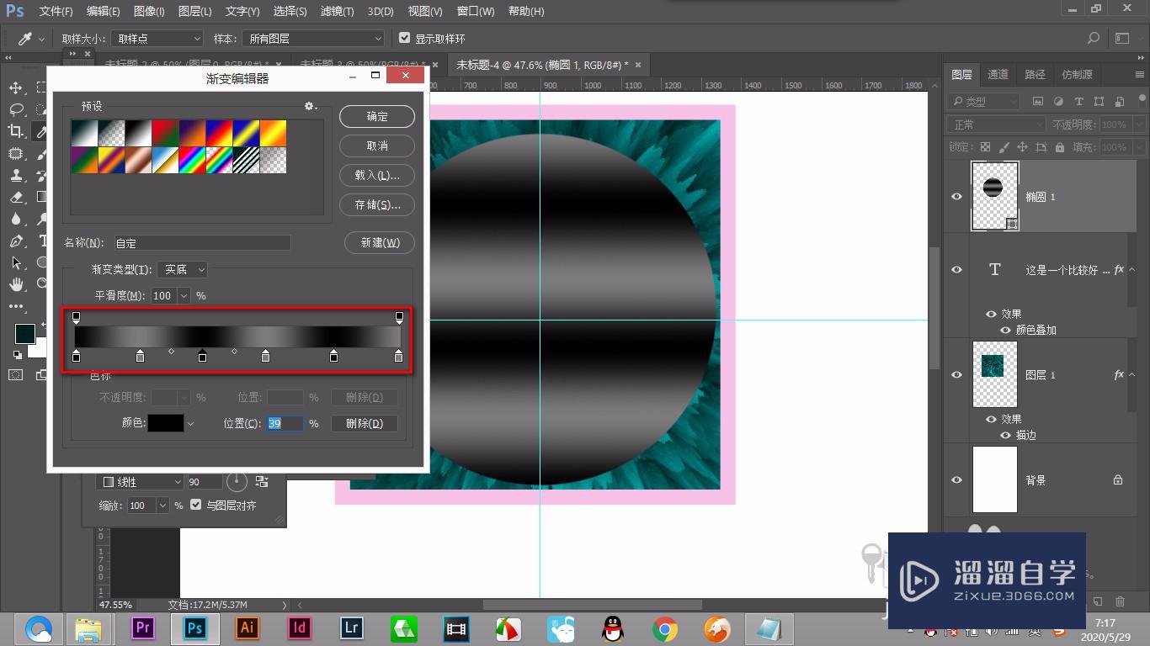The image size is (1150, 646).
Task: Select the Clone Stamp tool
Action: pos(16,175)
